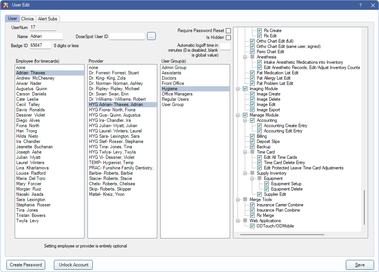Click the Open Dental icon in title bar
Screen dimensions: 379x272
[x=6, y=5]
